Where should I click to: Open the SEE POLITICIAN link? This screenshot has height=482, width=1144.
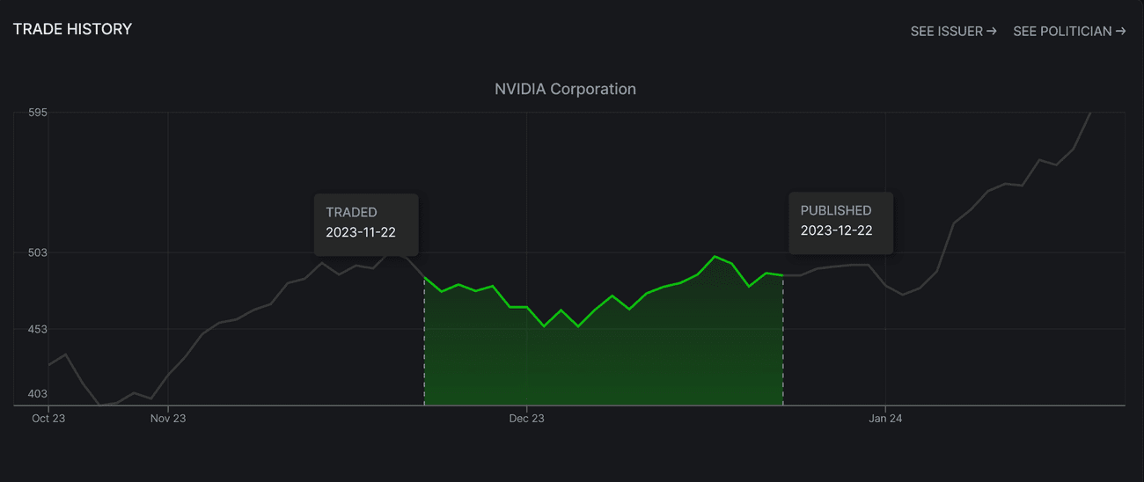pyautogui.click(x=1068, y=32)
